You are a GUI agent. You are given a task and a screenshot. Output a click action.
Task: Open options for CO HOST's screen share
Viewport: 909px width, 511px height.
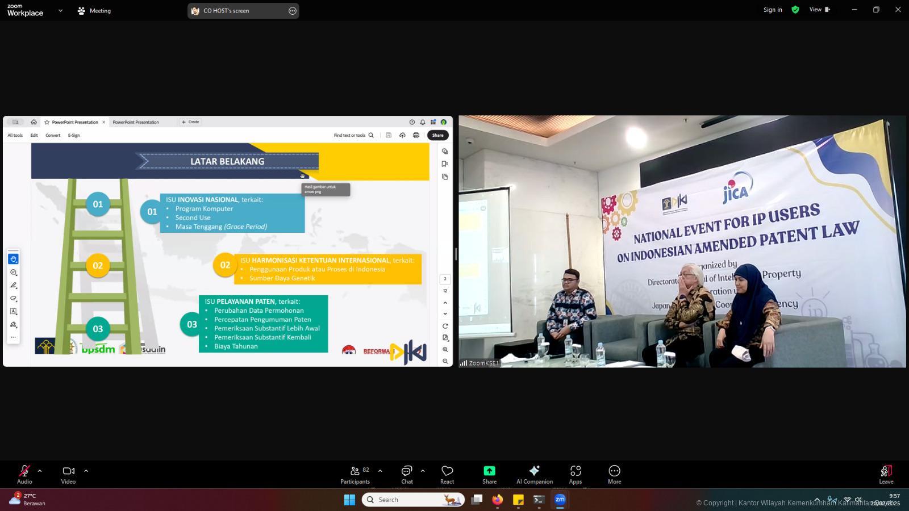(293, 11)
